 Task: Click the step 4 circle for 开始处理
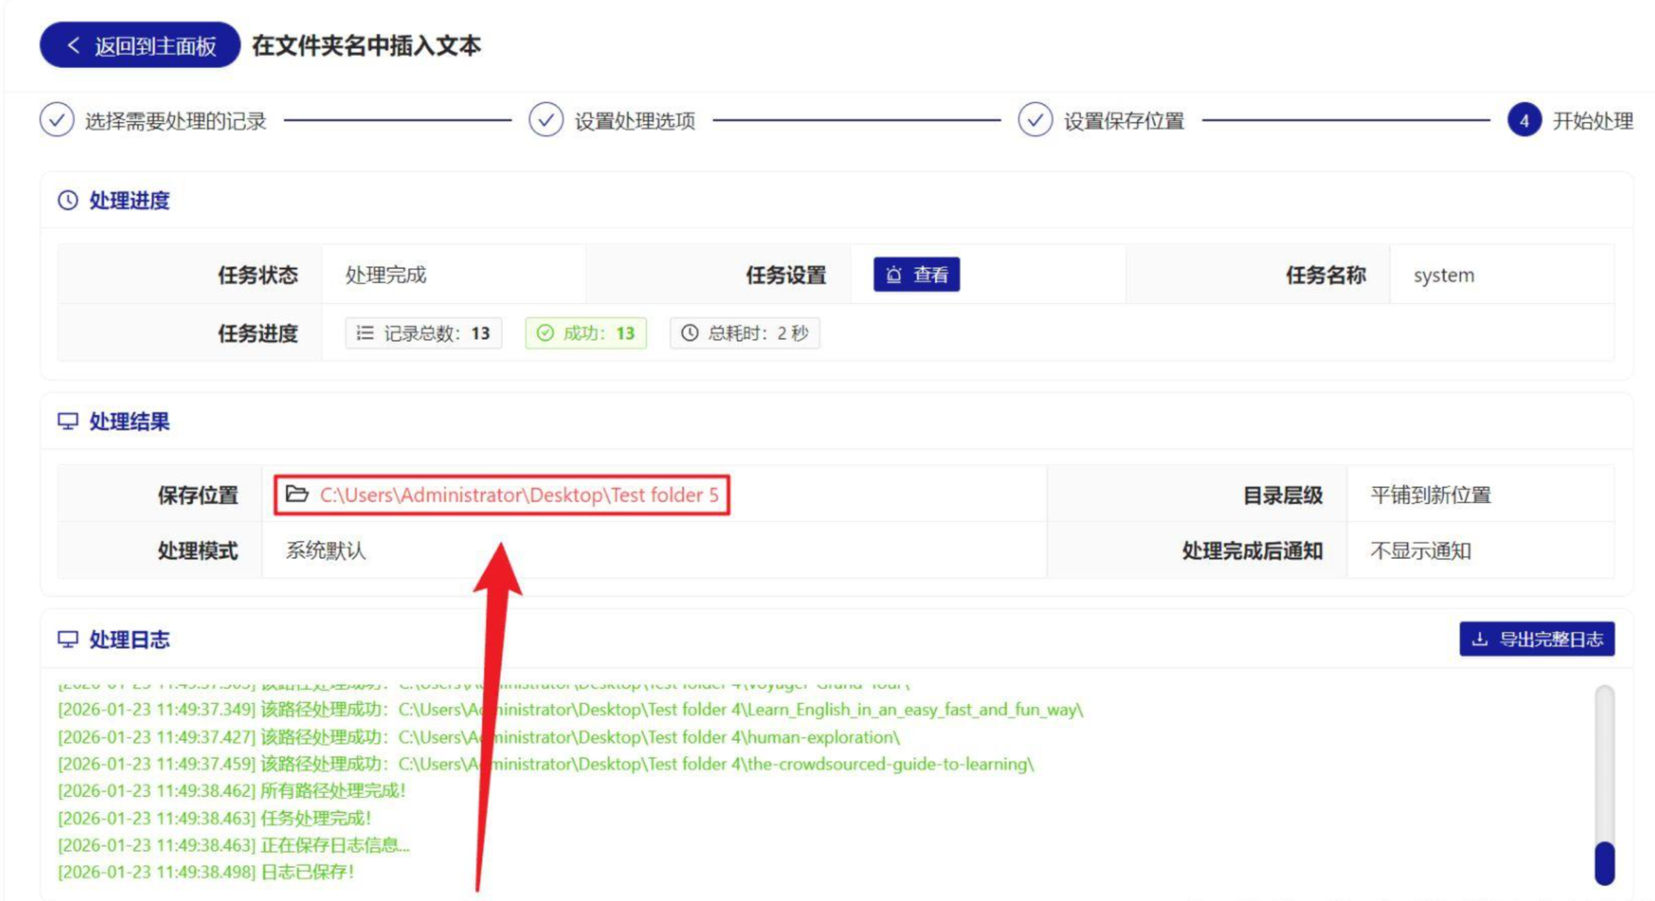[1524, 120]
